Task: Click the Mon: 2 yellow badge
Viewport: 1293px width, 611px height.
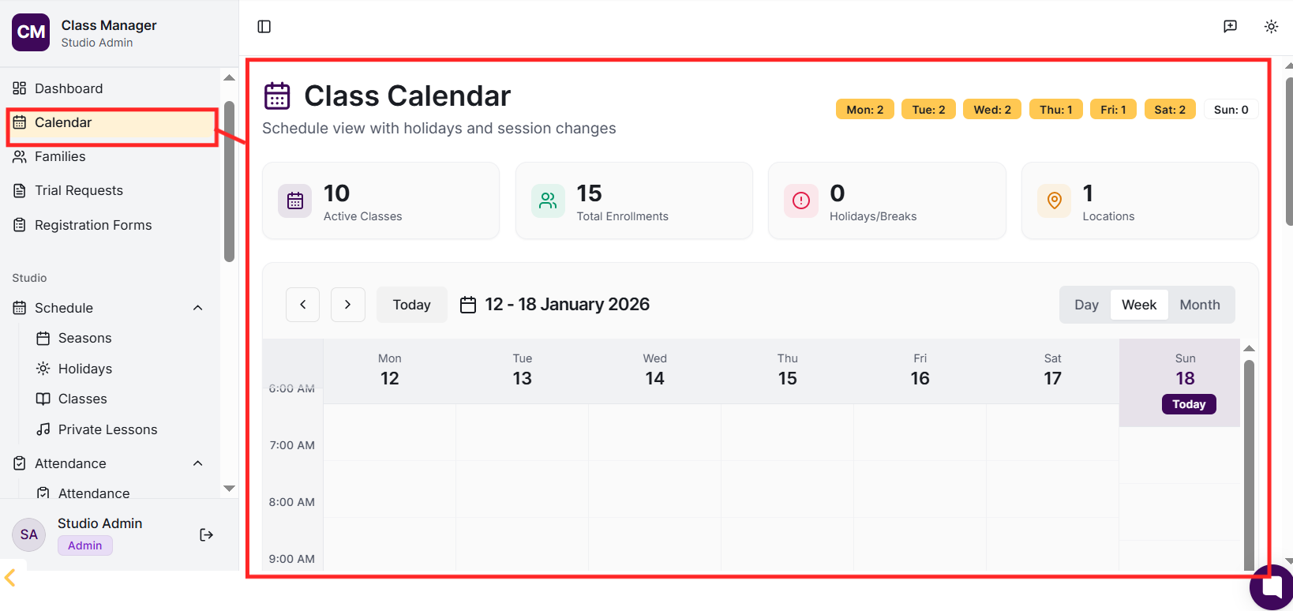Action: 864,110
